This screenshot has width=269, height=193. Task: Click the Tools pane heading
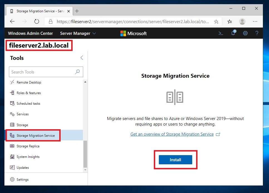click(17, 58)
